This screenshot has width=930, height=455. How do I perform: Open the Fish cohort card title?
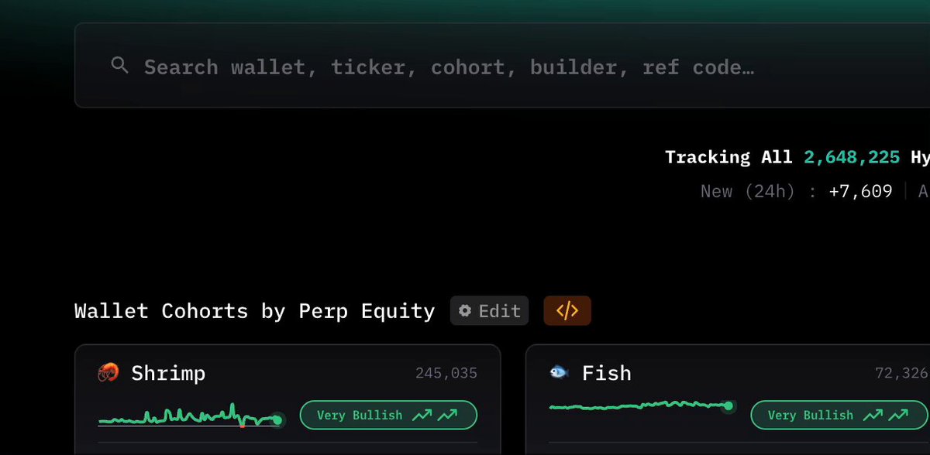[x=607, y=373]
